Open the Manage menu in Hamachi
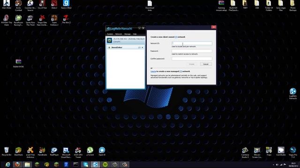 pyautogui.click(x=127, y=34)
